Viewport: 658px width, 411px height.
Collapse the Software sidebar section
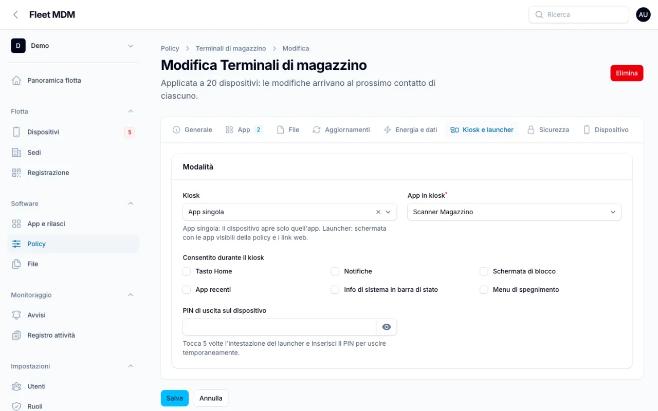pyautogui.click(x=131, y=204)
